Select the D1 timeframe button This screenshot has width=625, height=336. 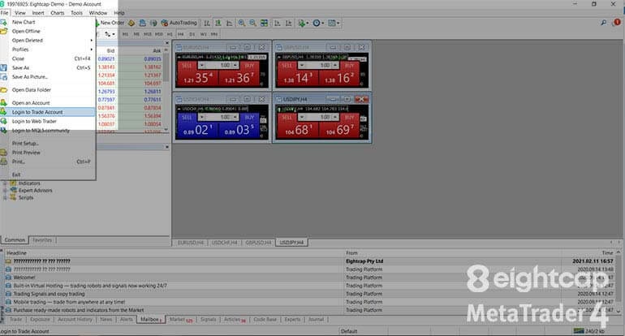192,34
